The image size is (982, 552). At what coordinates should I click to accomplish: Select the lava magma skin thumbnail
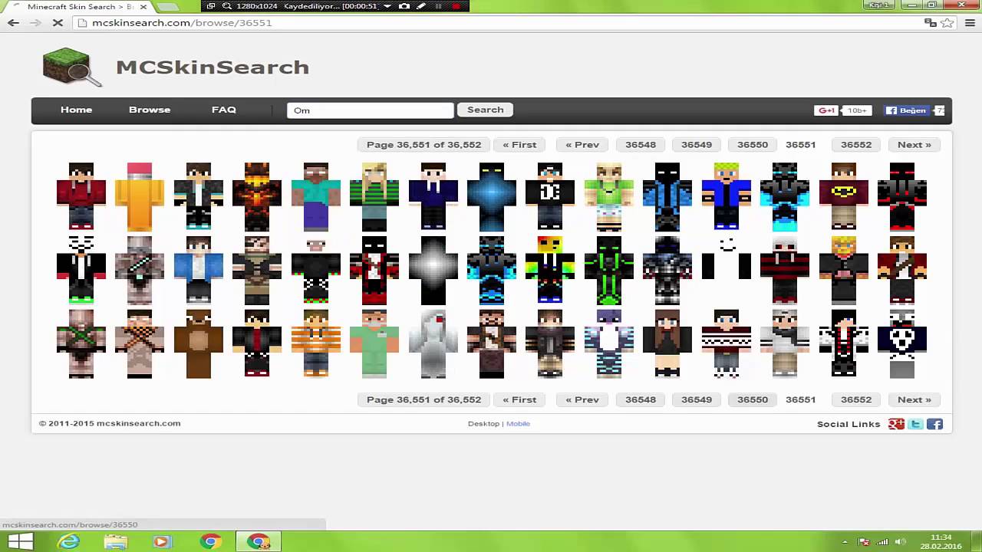pos(257,196)
